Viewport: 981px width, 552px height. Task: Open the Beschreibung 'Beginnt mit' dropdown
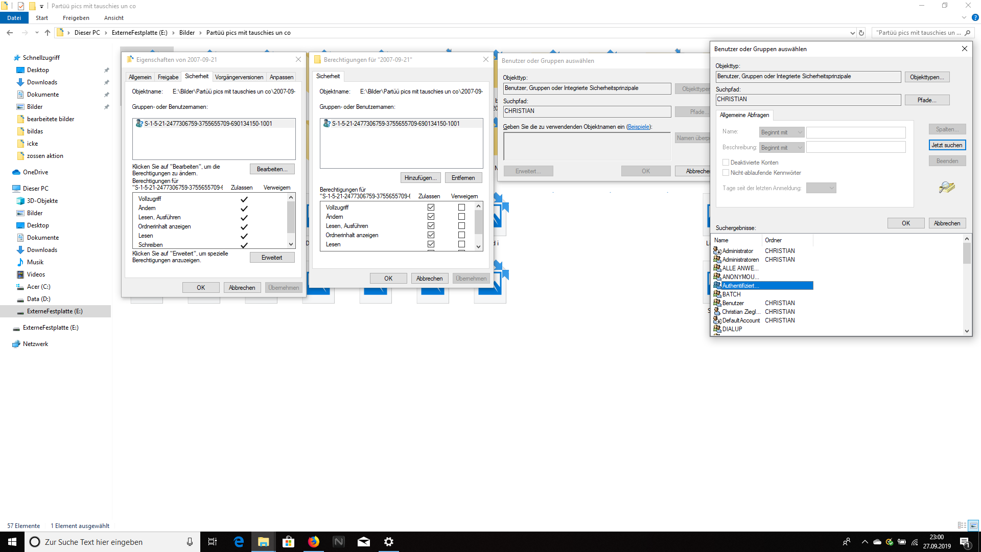point(781,148)
